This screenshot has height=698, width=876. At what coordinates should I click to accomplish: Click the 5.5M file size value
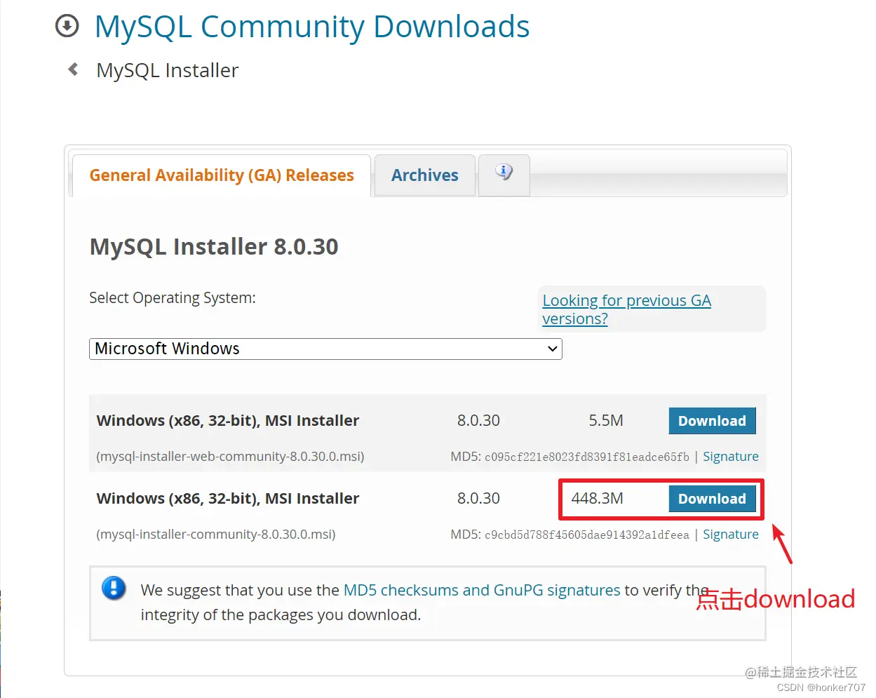pyautogui.click(x=606, y=421)
